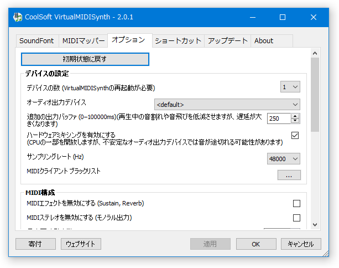Show the About tab
The image size is (339, 268).
(x=272, y=40)
